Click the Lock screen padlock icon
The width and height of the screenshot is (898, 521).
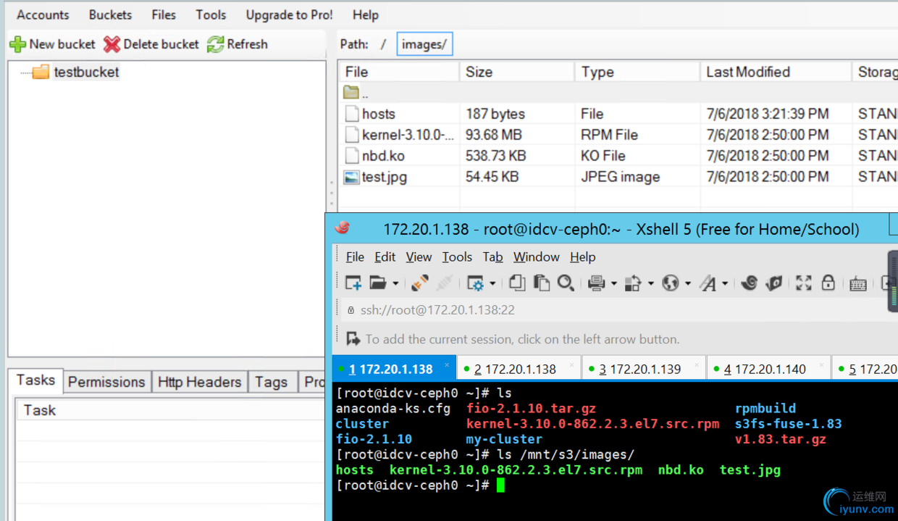tap(828, 283)
